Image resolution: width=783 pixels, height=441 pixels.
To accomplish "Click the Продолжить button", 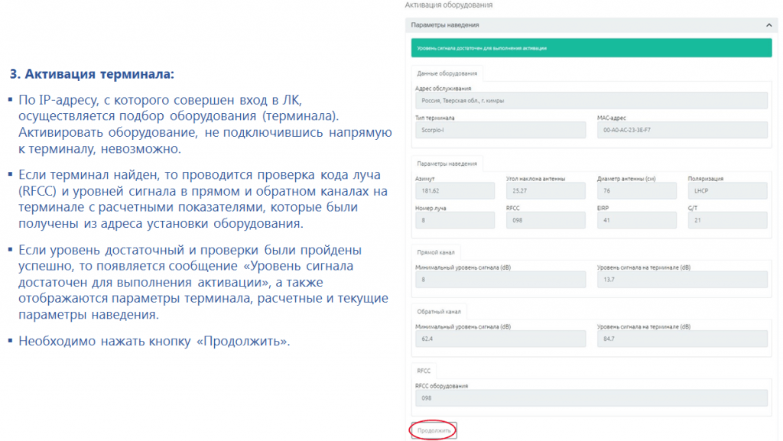I will [x=434, y=430].
